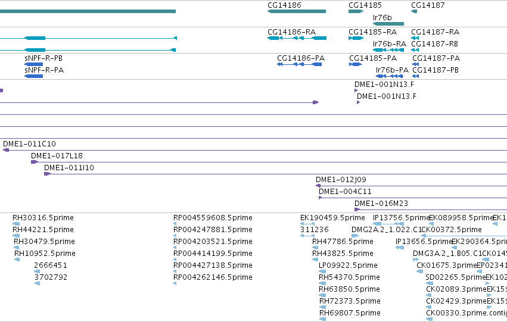The width and height of the screenshot is (507, 322).
Task: Select the Ir76b-PA protein label
Action: [x=392, y=70]
